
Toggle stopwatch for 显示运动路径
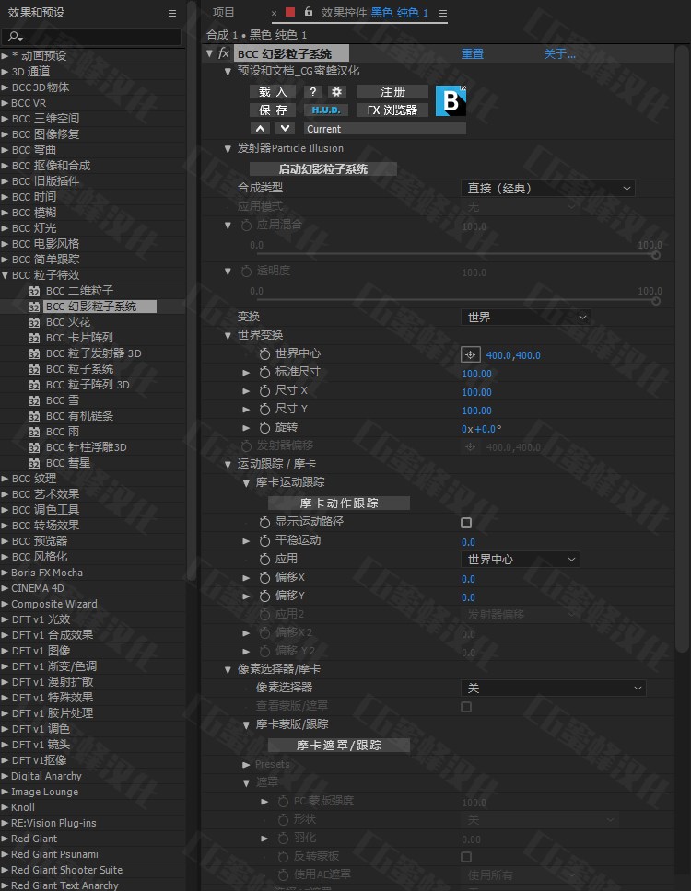coord(264,522)
